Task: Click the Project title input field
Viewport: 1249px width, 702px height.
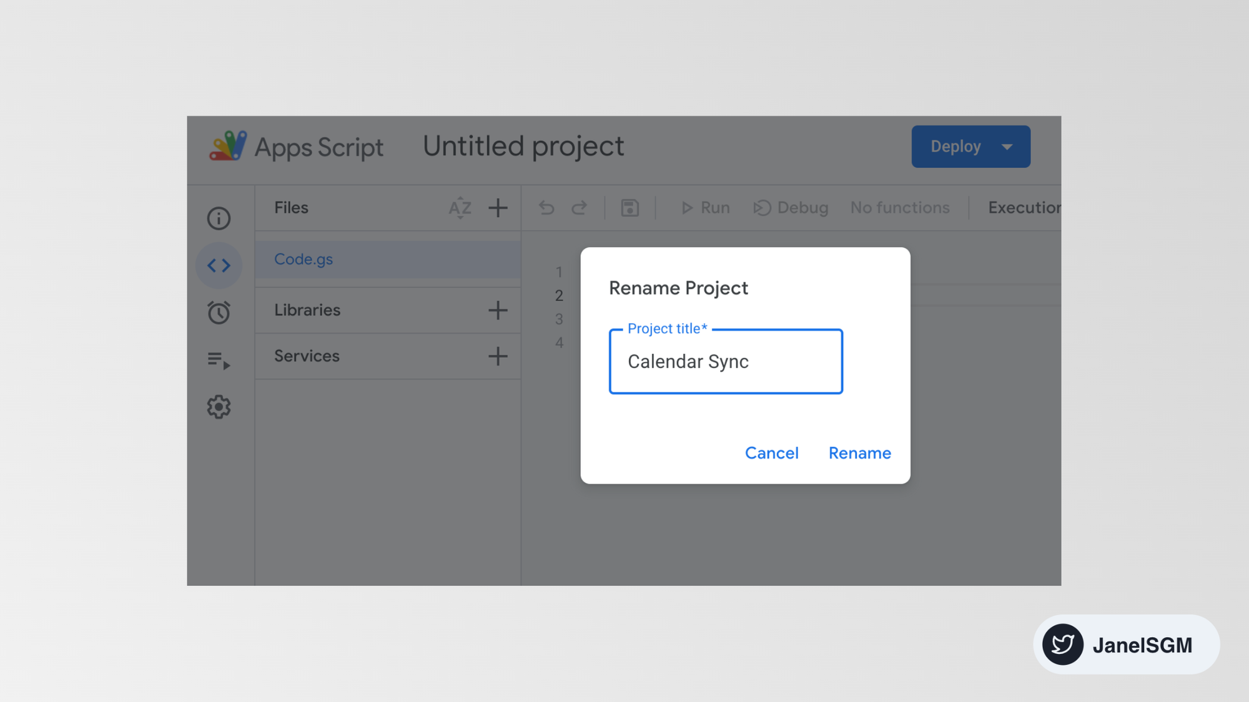Action: (x=726, y=362)
